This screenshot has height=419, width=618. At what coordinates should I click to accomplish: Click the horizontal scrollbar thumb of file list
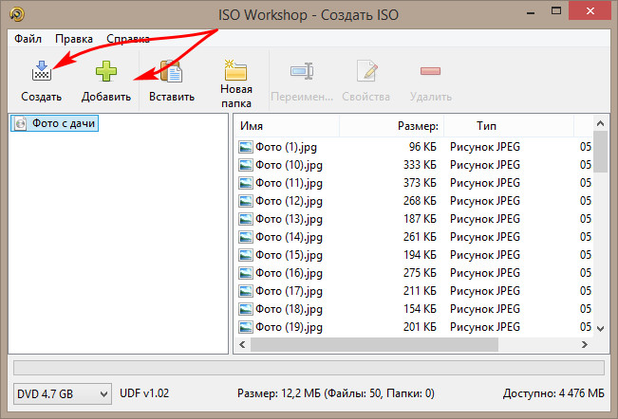pos(374,345)
